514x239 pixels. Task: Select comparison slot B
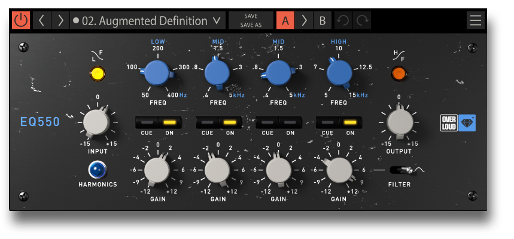[323, 21]
